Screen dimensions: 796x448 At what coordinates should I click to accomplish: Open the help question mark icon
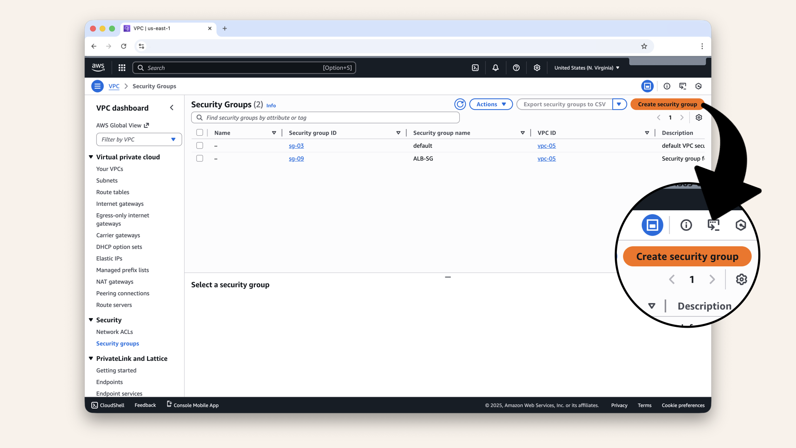click(x=516, y=67)
